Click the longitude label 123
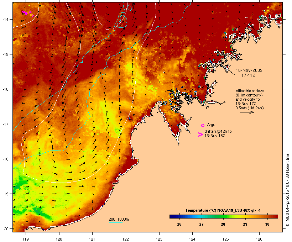 click(x=159, y=239)
